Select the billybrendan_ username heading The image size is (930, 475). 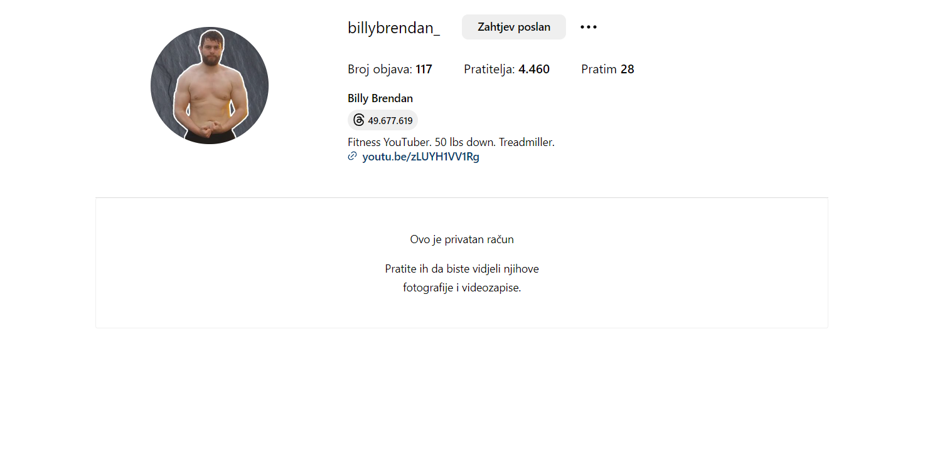click(394, 28)
